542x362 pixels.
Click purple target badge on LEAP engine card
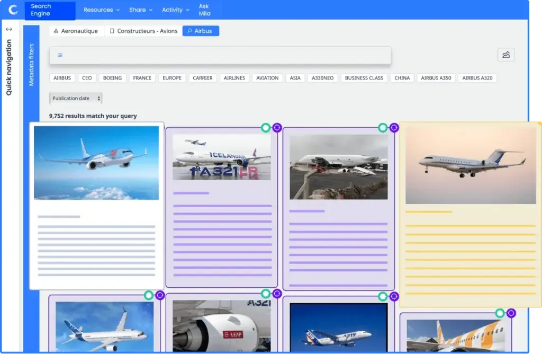coord(277,294)
